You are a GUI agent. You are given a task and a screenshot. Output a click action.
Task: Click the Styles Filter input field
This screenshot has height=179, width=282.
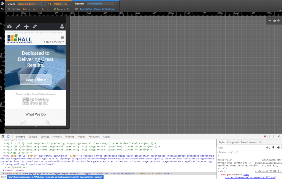point(241,148)
